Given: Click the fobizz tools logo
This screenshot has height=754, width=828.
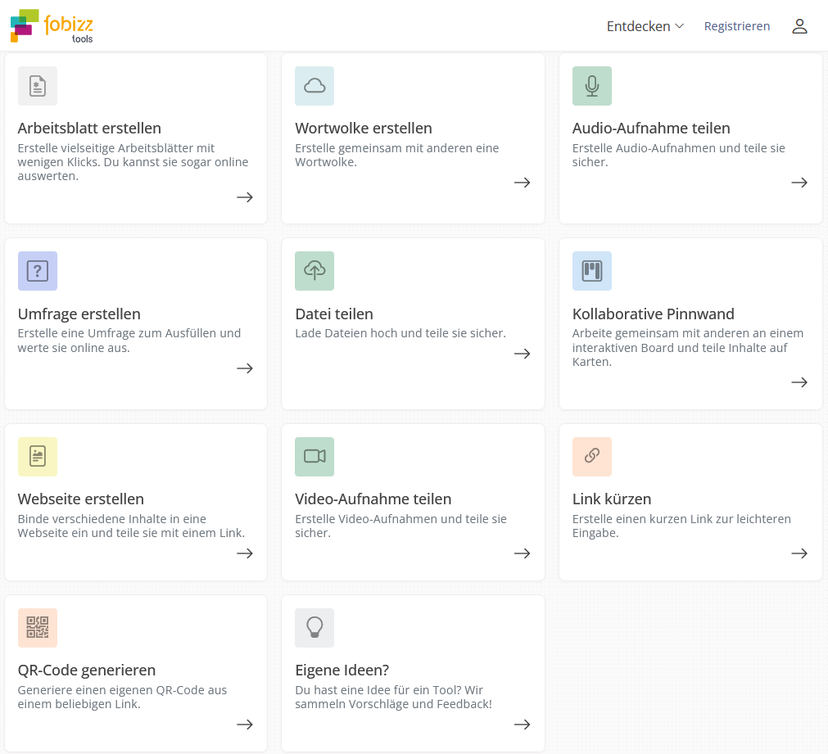Looking at the screenshot, I should pos(52,25).
